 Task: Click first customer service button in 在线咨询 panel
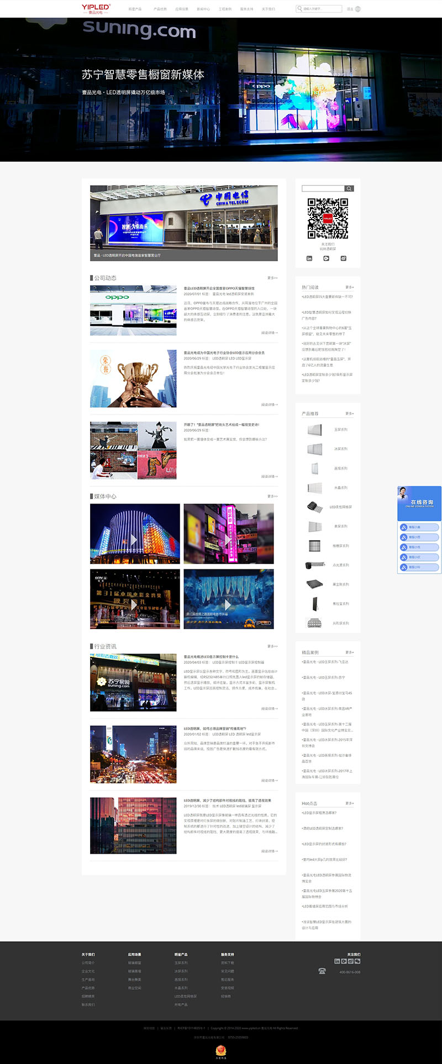pos(419,527)
